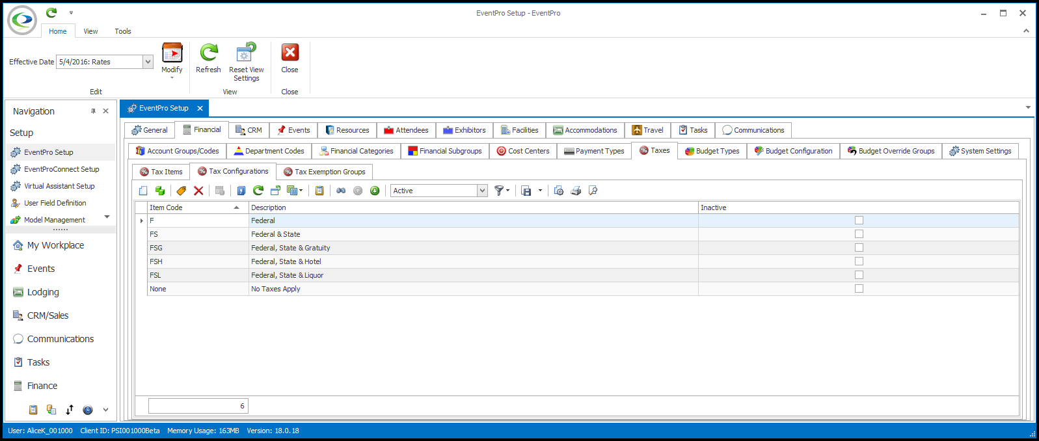1039x441 pixels.
Task: Sort by the Item Code column header
Action: point(198,207)
